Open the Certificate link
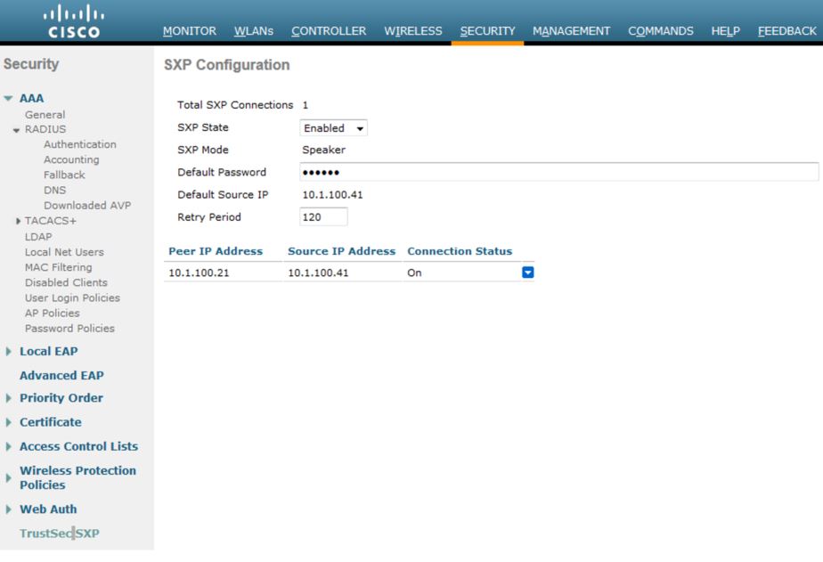The height and width of the screenshot is (562, 823). pos(51,422)
